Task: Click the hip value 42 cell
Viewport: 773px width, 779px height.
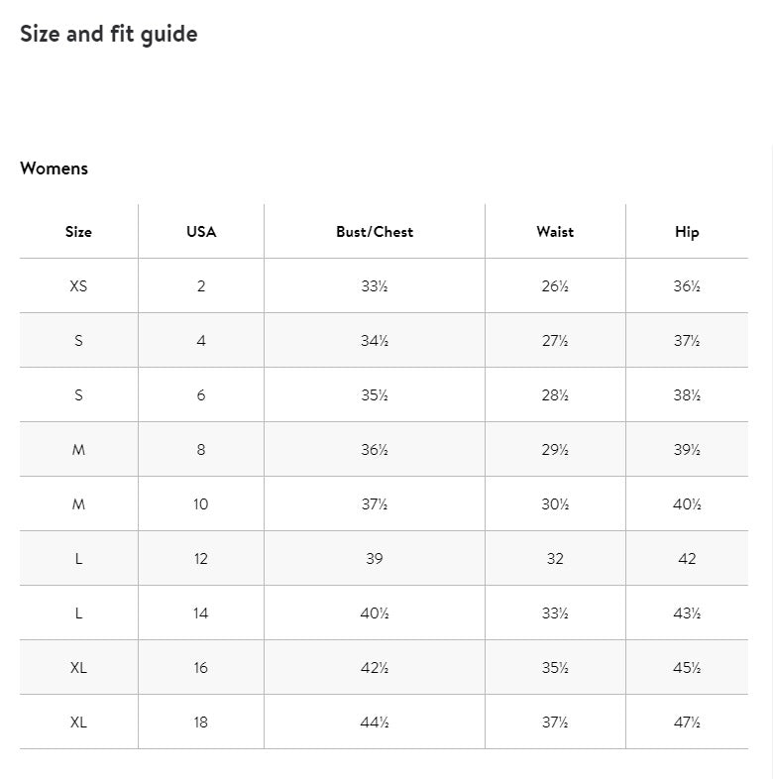Action: [x=687, y=559]
